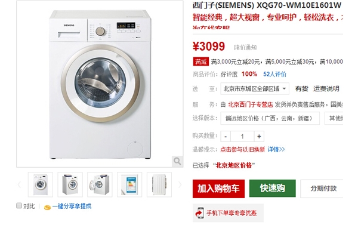Decrease purchase quantity with minus button
The width and height of the screenshot is (358, 225).
click(226, 136)
